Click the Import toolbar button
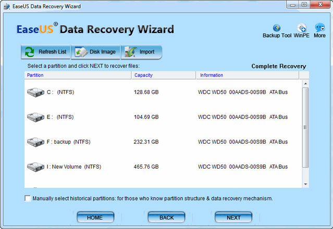This screenshot has width=333, height=229. point(141,52)
